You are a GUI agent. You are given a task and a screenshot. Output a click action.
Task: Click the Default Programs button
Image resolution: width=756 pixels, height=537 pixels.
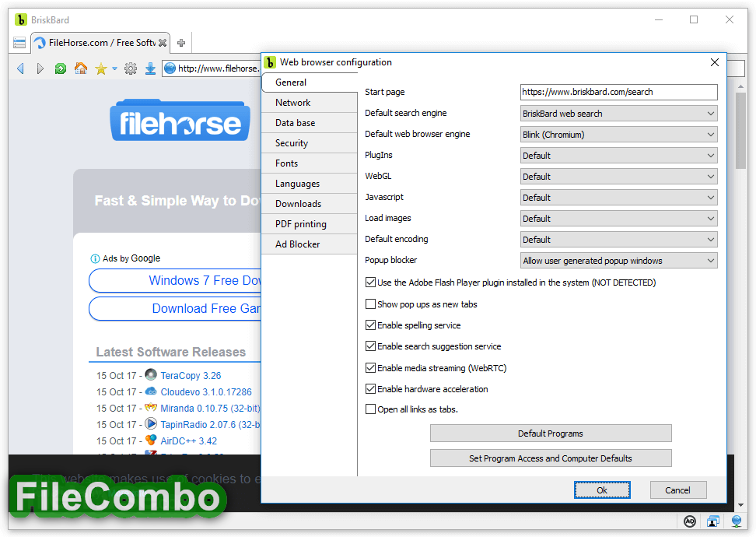551,433
